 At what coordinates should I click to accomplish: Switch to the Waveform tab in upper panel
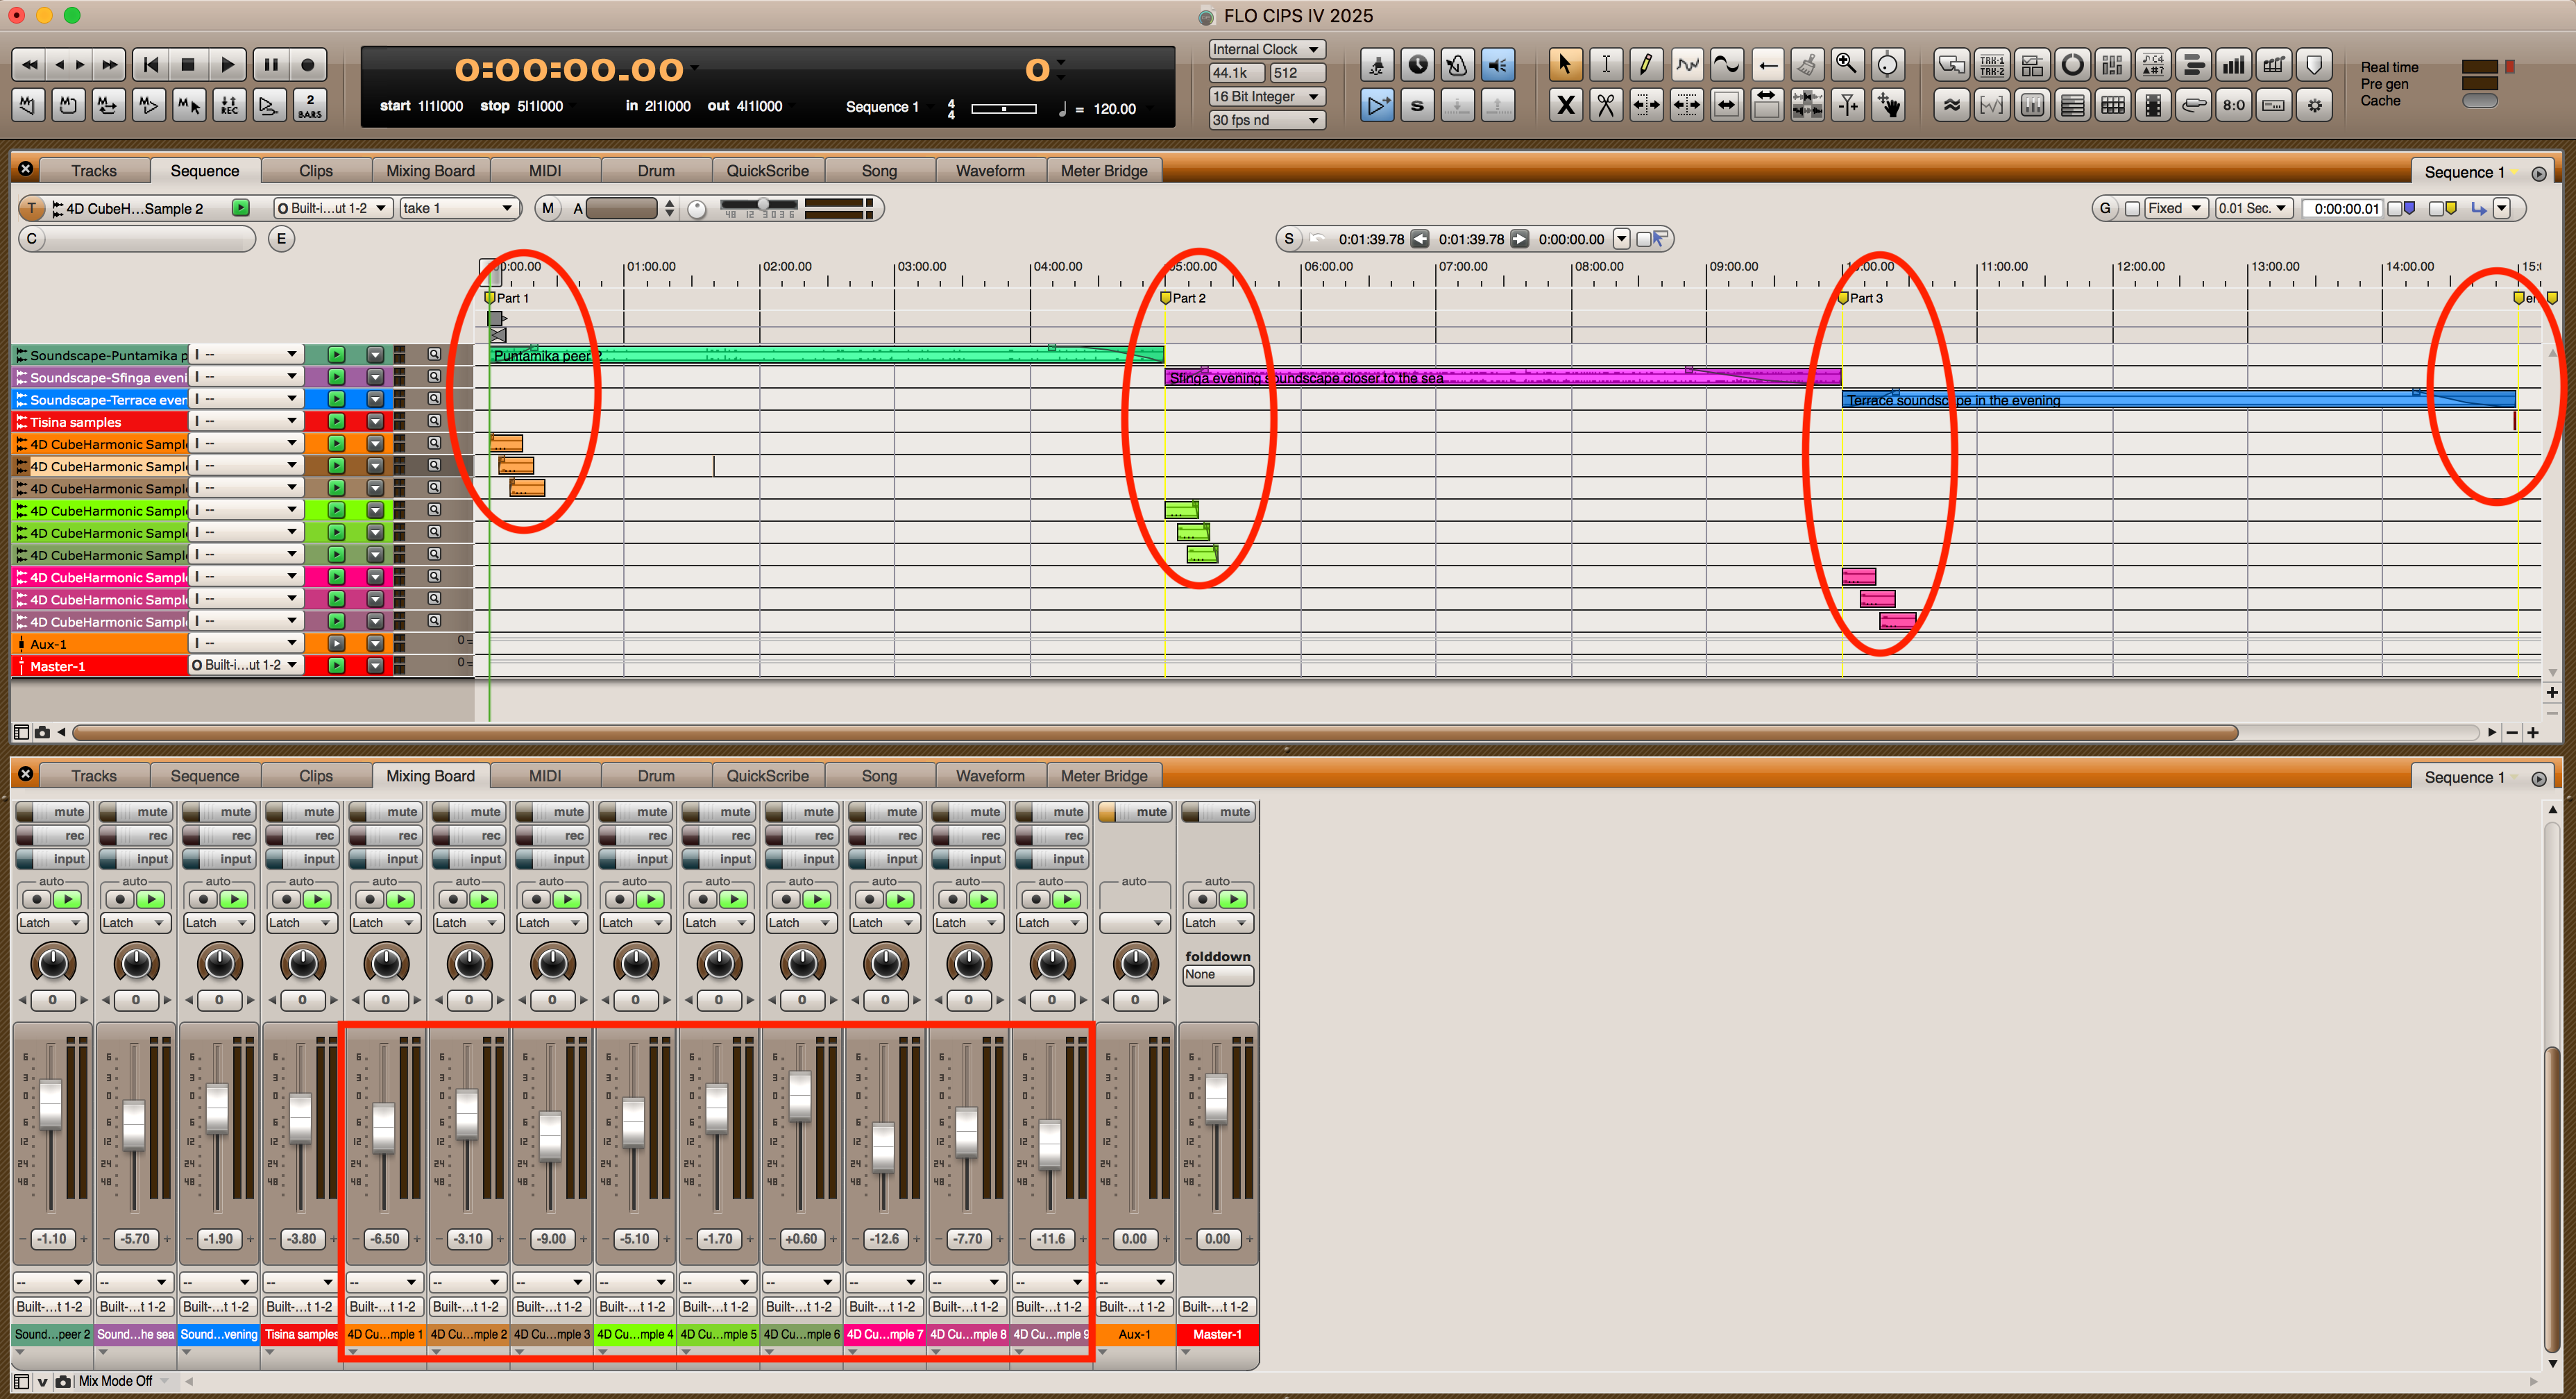[989, 171]
